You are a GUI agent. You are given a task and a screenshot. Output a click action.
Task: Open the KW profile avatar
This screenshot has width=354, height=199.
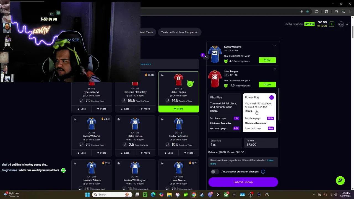coord(341,24)
